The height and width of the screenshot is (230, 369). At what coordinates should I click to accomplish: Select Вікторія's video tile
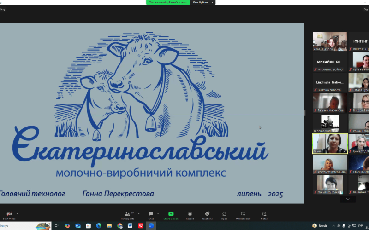click(359, 103)
